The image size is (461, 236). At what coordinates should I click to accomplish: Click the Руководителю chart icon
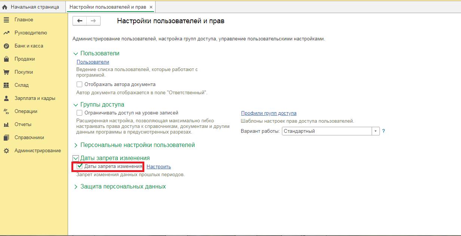coord(6,33)
